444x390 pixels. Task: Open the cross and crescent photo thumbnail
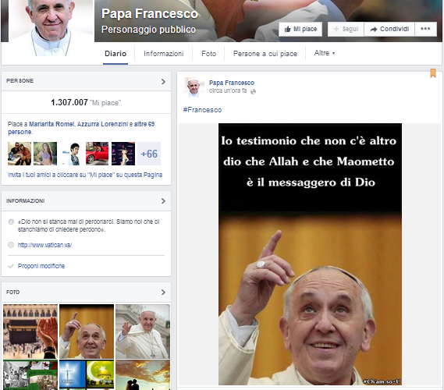pos(87,374)
